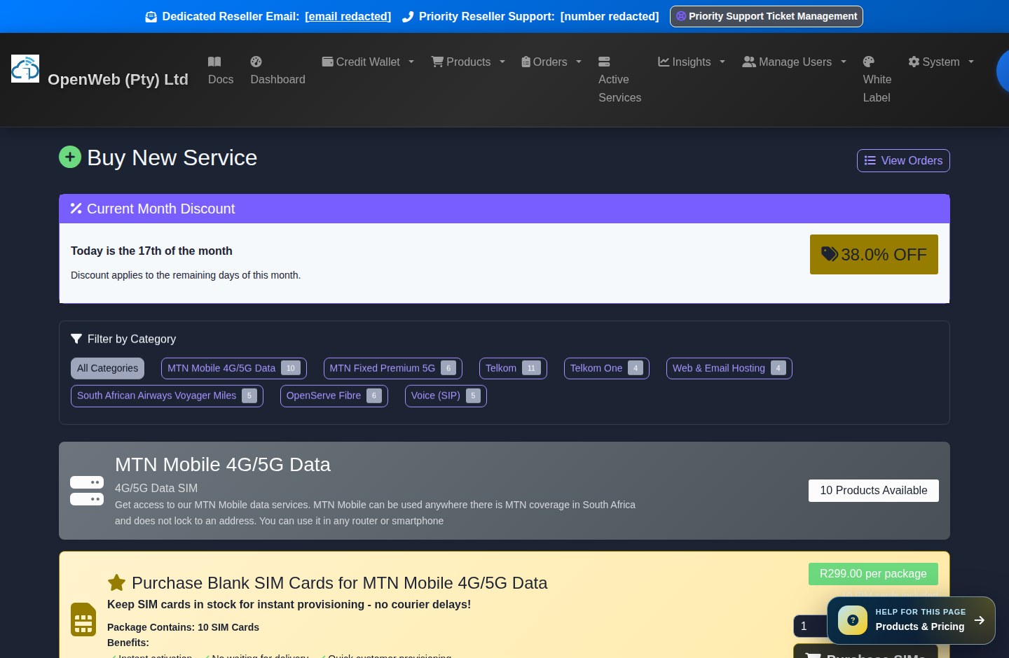Click the '4G/5G Data SIM' subtitle
The height and width of the screenshot is (658, 1009).
click(x=156, y=488)
